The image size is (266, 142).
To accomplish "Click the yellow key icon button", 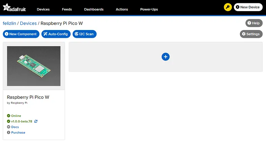I will click(228, 7).
